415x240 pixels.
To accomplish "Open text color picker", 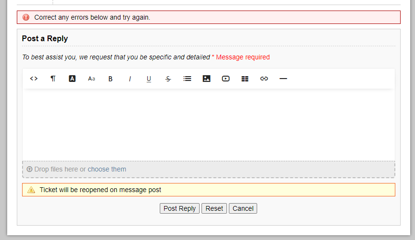I will pos(72,79).
